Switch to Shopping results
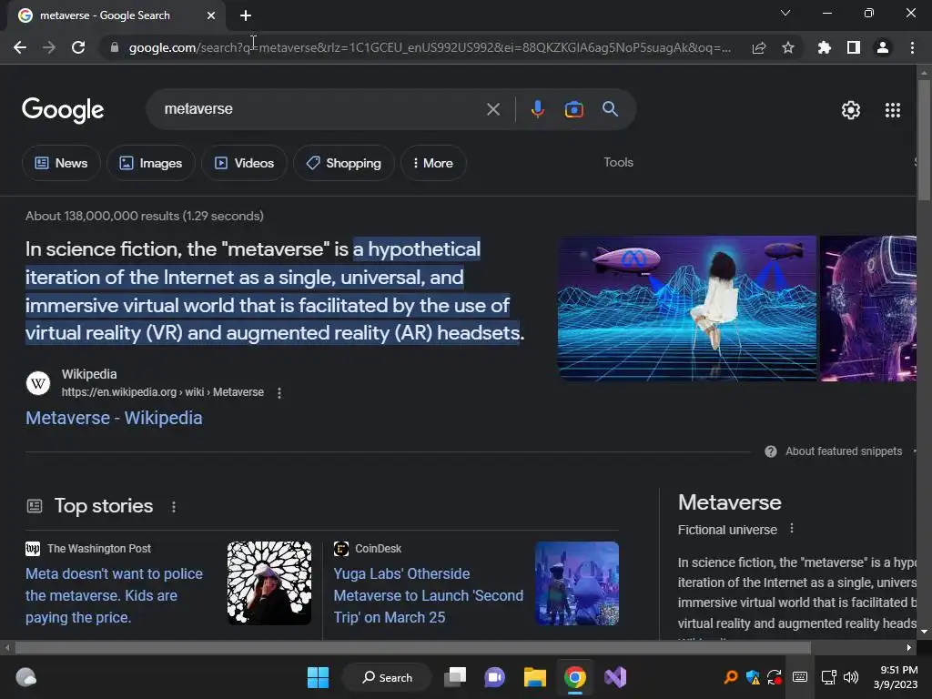Screen dimensions: 932x699 point(343,163)
